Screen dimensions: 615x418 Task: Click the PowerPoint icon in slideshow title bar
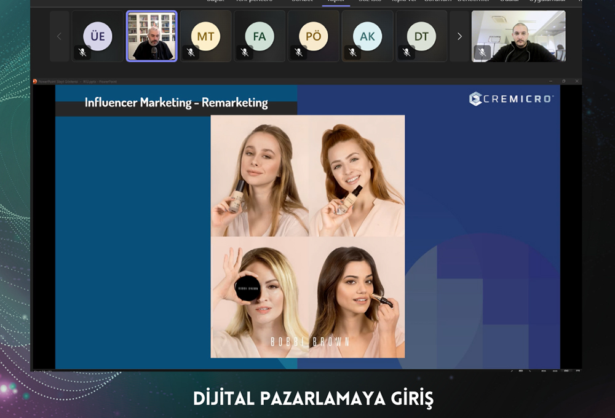tap(35, 81)
